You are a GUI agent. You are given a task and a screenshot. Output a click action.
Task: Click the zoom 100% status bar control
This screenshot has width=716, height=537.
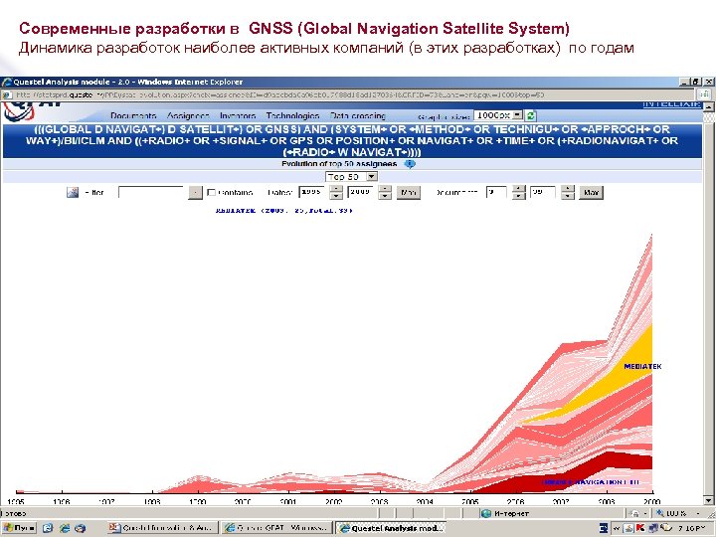pos(677,513)
